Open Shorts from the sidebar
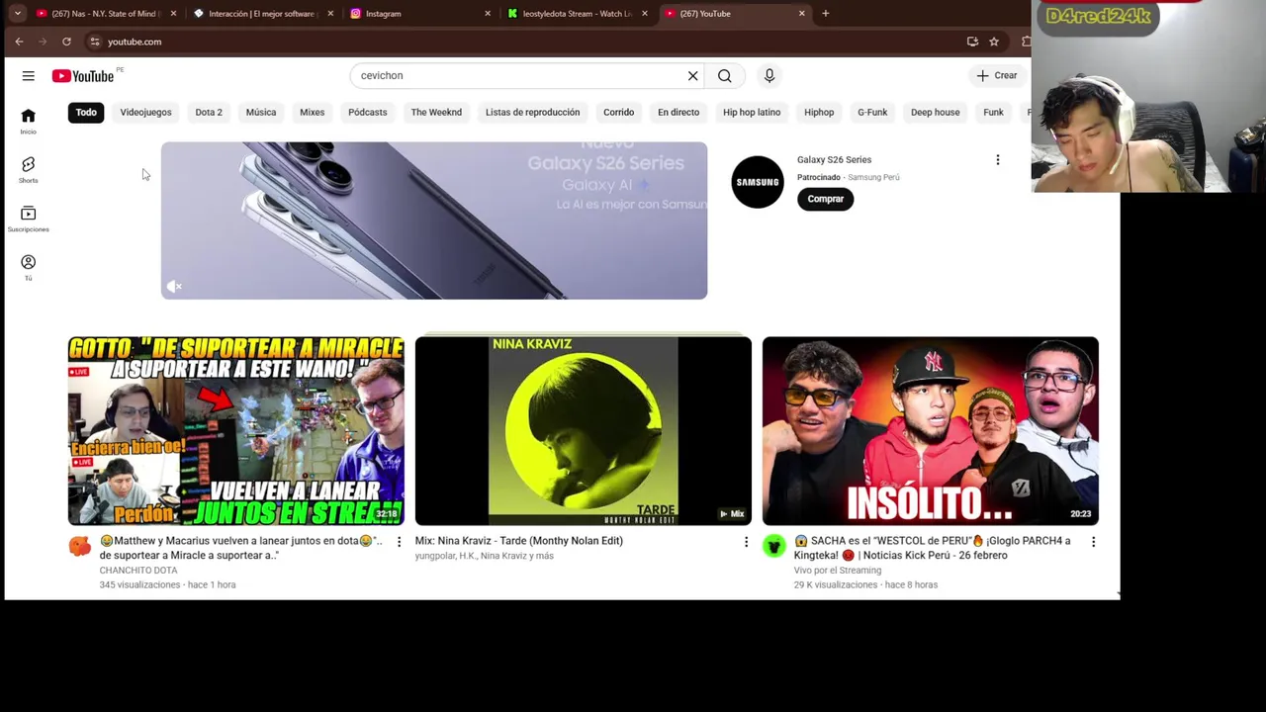This screenshot has width=1266, height=712. [x=28, y=170]
